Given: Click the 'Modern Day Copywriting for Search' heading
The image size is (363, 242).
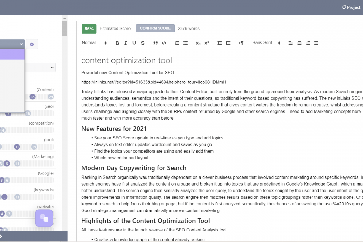Looking at the screenshot, I should click(134, 168).
